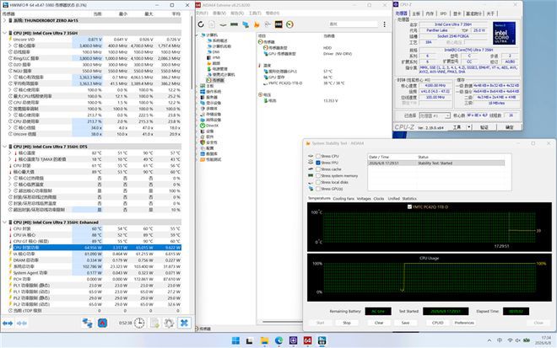The height and width of the screenshot is (348, 557).
Task: Click HWiNFO log file icon
Action: 155,323
